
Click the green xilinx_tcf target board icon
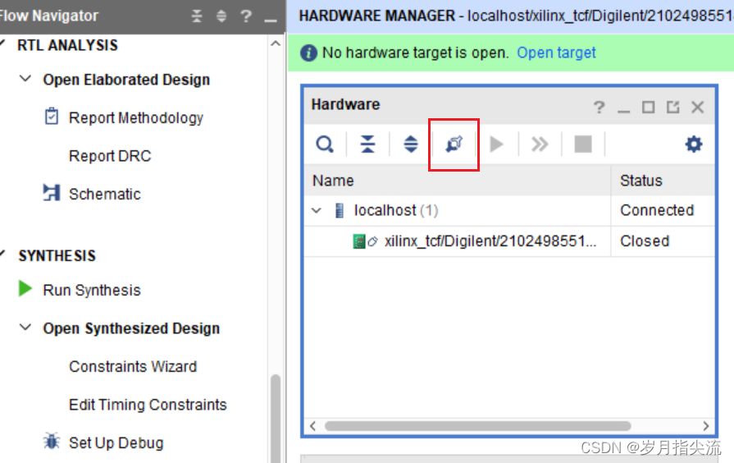tap(358, 241)
